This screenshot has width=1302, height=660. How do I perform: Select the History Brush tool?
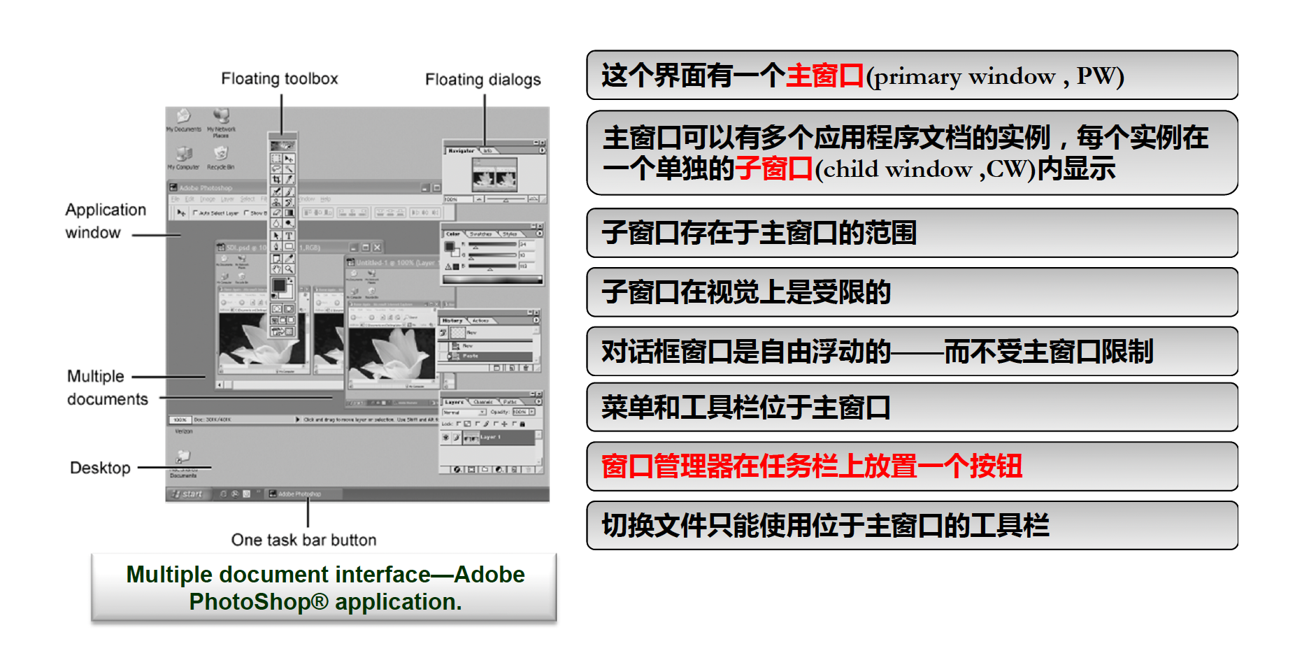point(289,201)
